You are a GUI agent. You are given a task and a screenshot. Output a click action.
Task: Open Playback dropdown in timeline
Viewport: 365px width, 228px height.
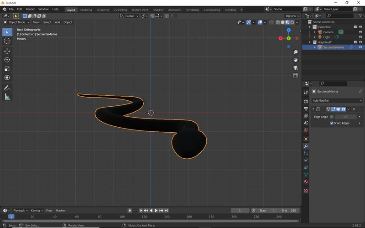tap(21, 211)
